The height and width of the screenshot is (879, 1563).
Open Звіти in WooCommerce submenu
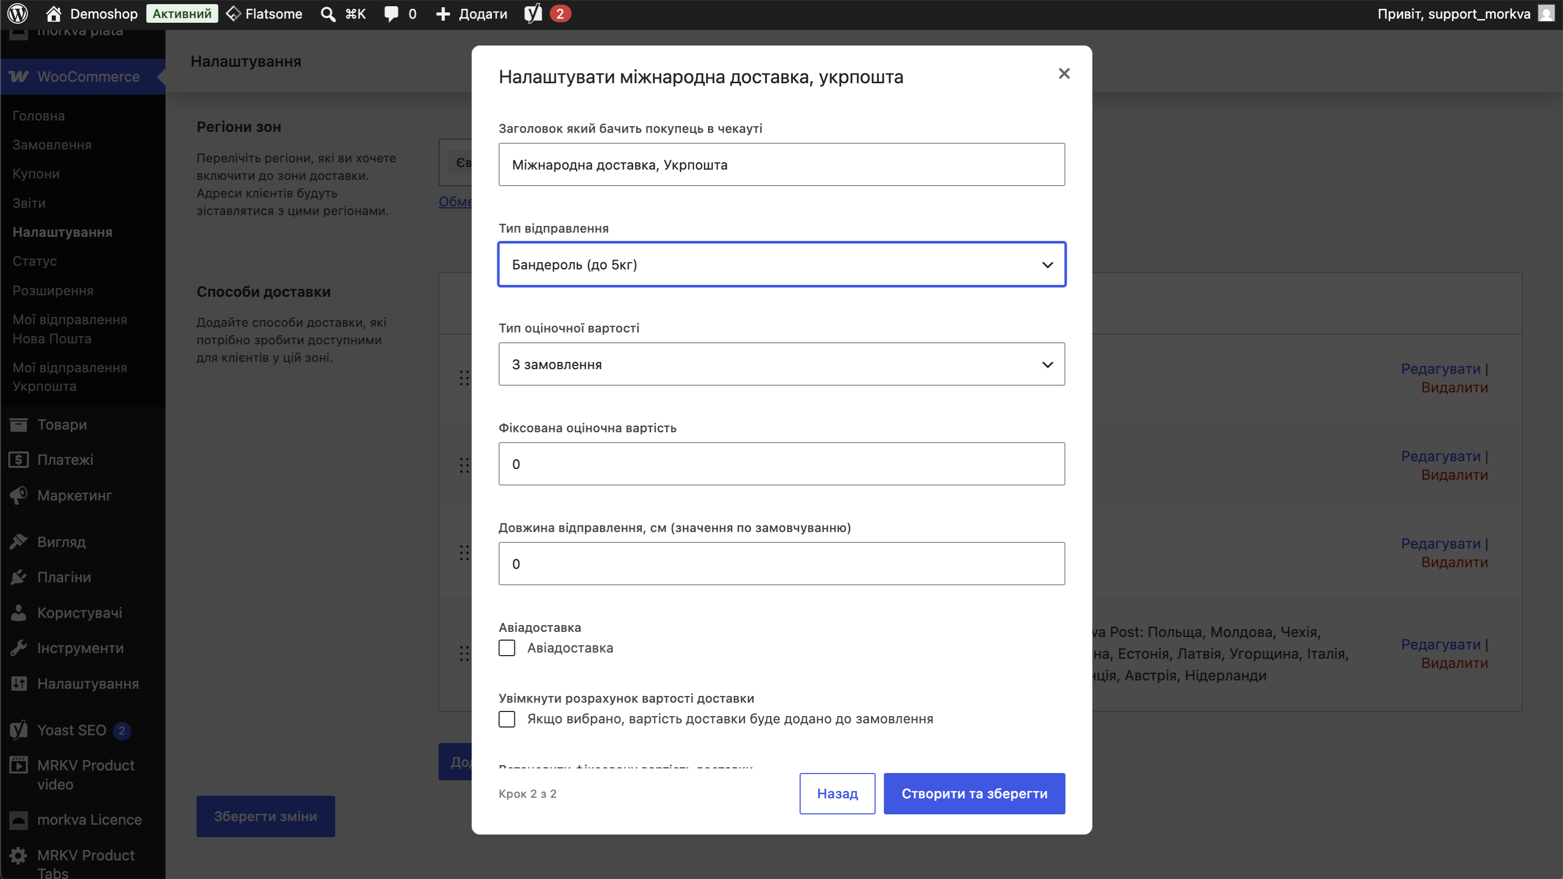[x=29, y=203]
